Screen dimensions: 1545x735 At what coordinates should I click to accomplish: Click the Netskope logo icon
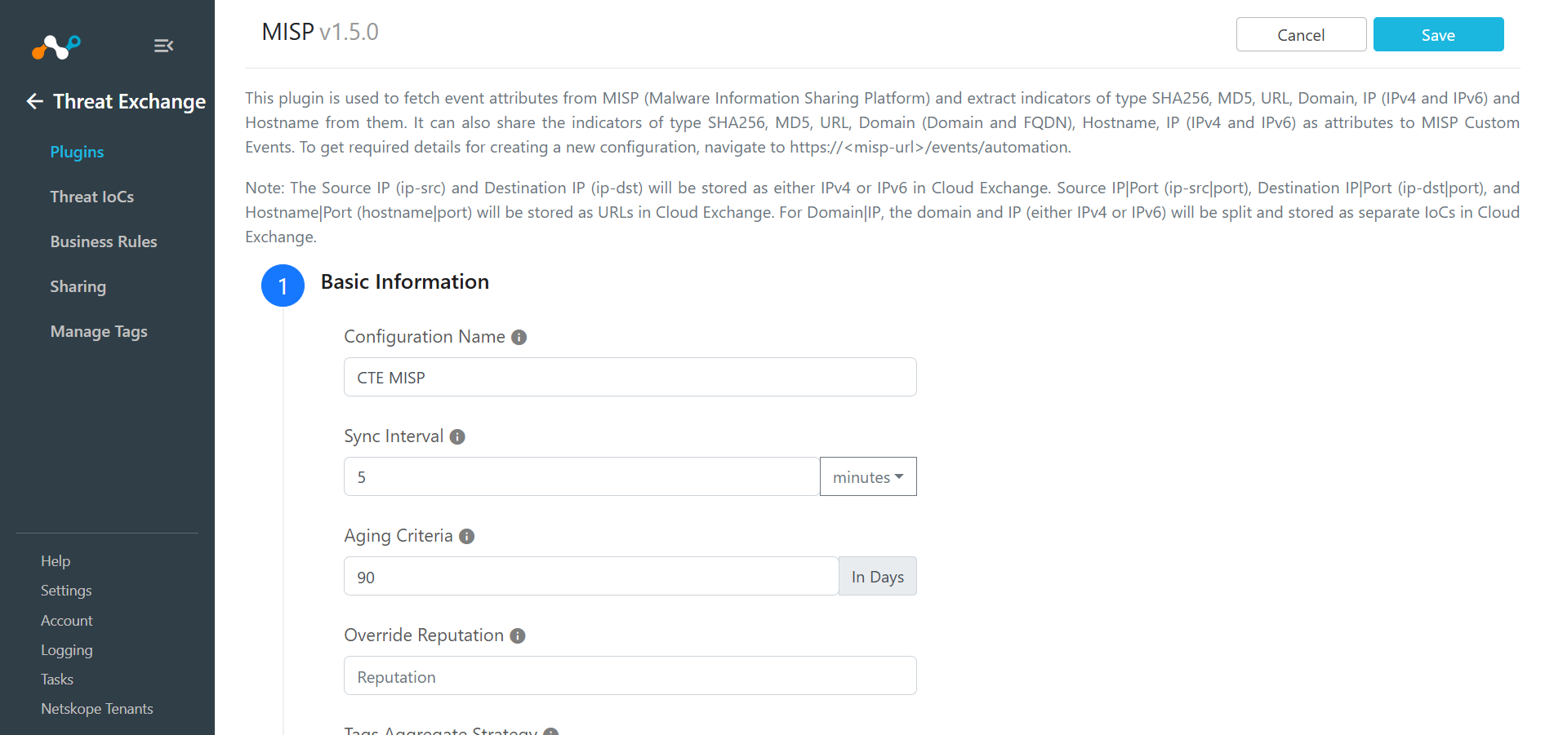tap(56, 47)
